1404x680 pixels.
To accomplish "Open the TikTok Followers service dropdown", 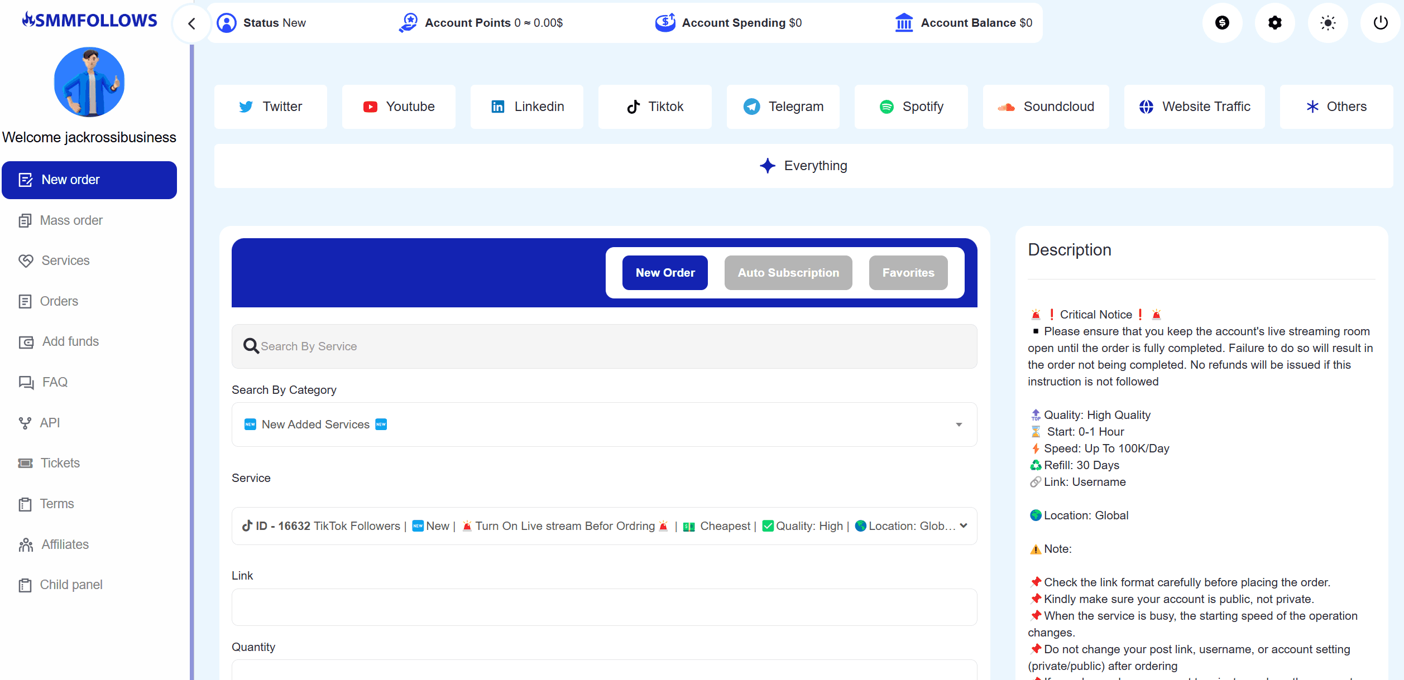I will [604, 526].
